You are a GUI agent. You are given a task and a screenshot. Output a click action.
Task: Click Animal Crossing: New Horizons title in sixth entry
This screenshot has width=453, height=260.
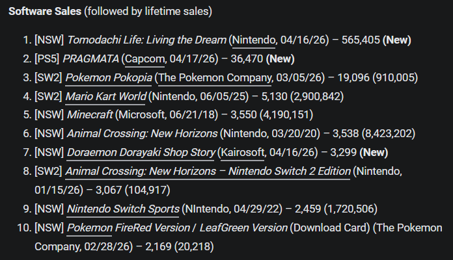pos(141,135)
